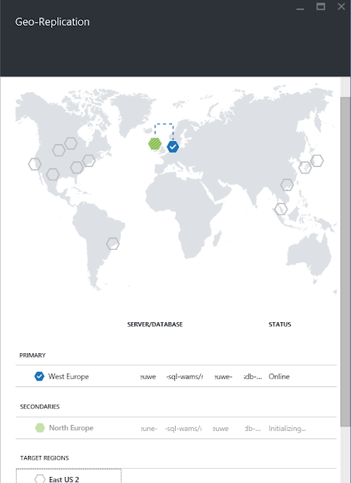Click the PRIMARY section label

32,355
